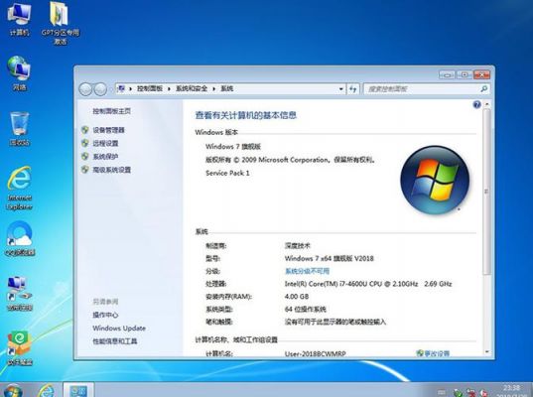
Task: Expand the address bar history dropdown arrow
Action: [x=341, y=89]
